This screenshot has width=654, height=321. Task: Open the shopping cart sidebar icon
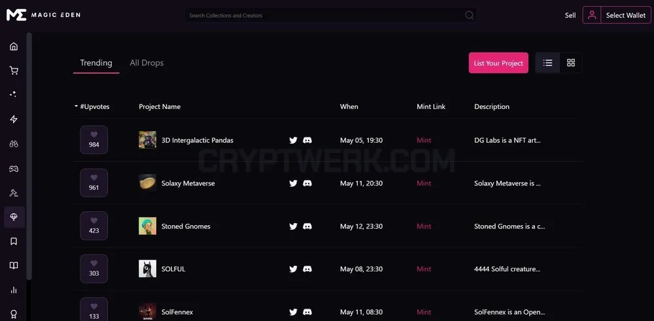[x=14, y=70]
